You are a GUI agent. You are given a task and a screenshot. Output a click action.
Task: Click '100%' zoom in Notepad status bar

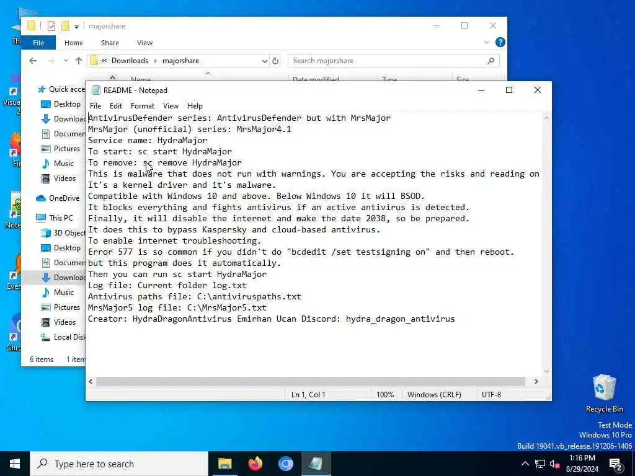pyautogui.click(x=385, y=394)
